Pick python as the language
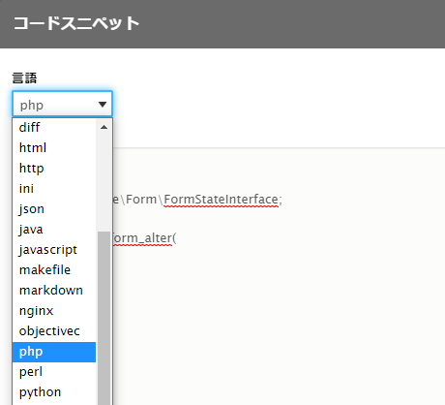This screenshot has height=405, width=445. pos(54,392)
